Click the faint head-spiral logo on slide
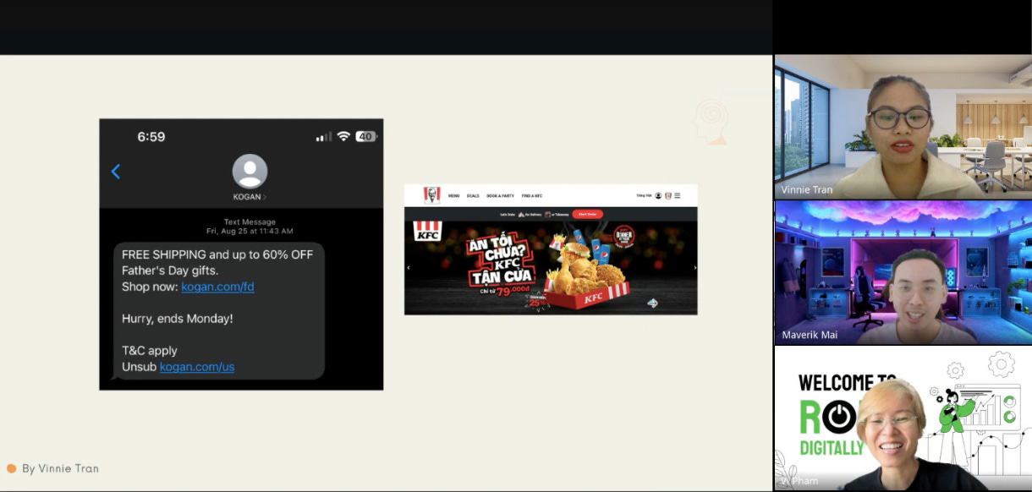Screen dimensions: 1032x492 coord(711,122)
